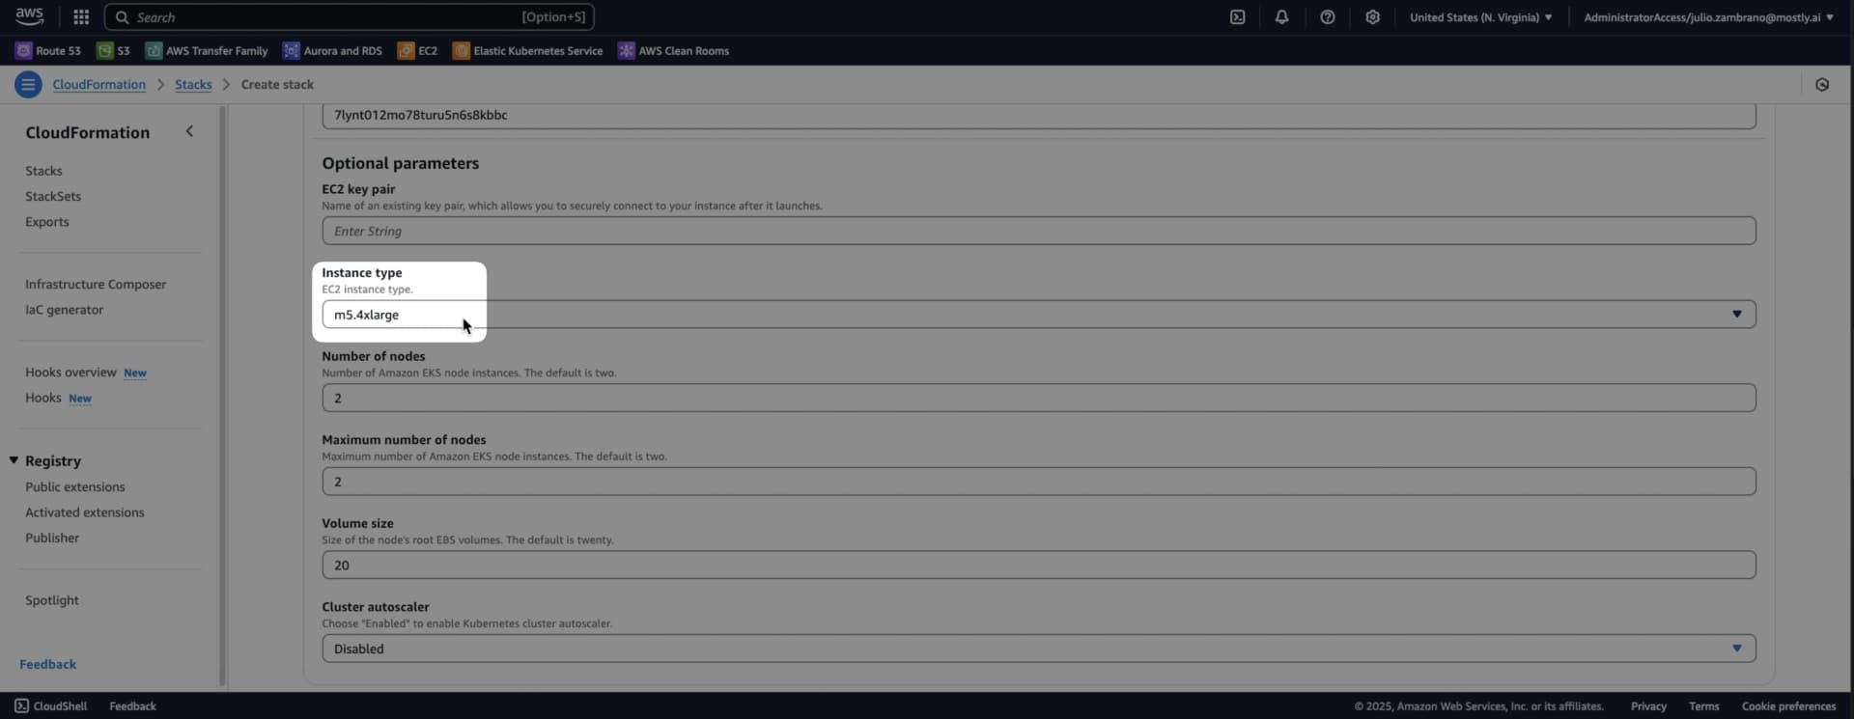Open CloudShell in the footer
Viewport: 1854px width, 719px height.
50,706
